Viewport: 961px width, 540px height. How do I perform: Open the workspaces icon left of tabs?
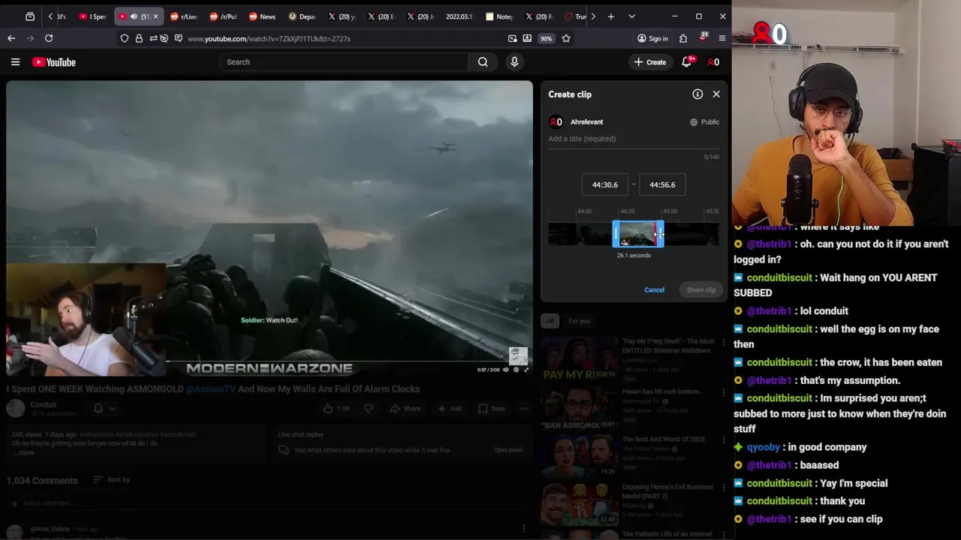point(30,16)
